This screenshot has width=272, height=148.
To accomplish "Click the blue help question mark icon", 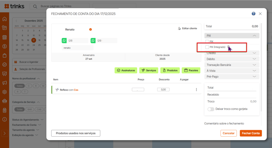I will click(x=253, y=14).
